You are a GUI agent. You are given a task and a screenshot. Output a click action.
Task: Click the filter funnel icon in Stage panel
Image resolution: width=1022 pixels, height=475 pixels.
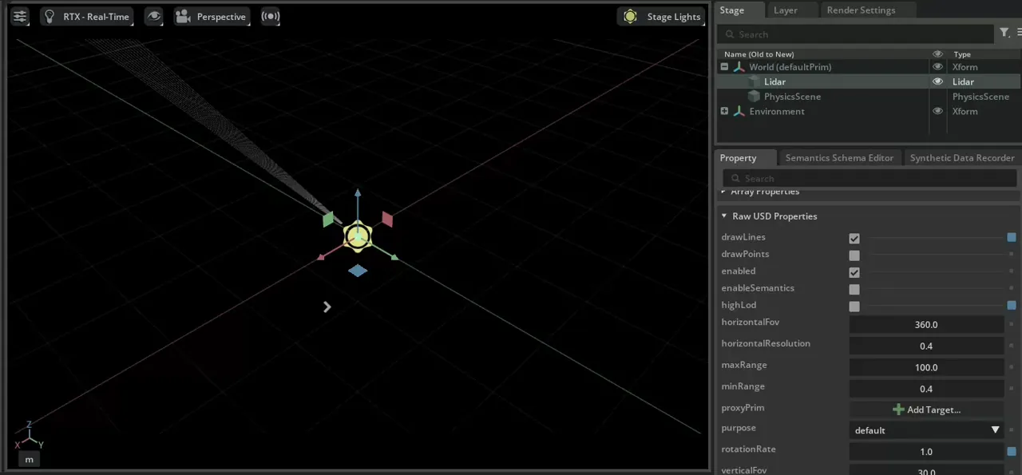(1004, 33)
